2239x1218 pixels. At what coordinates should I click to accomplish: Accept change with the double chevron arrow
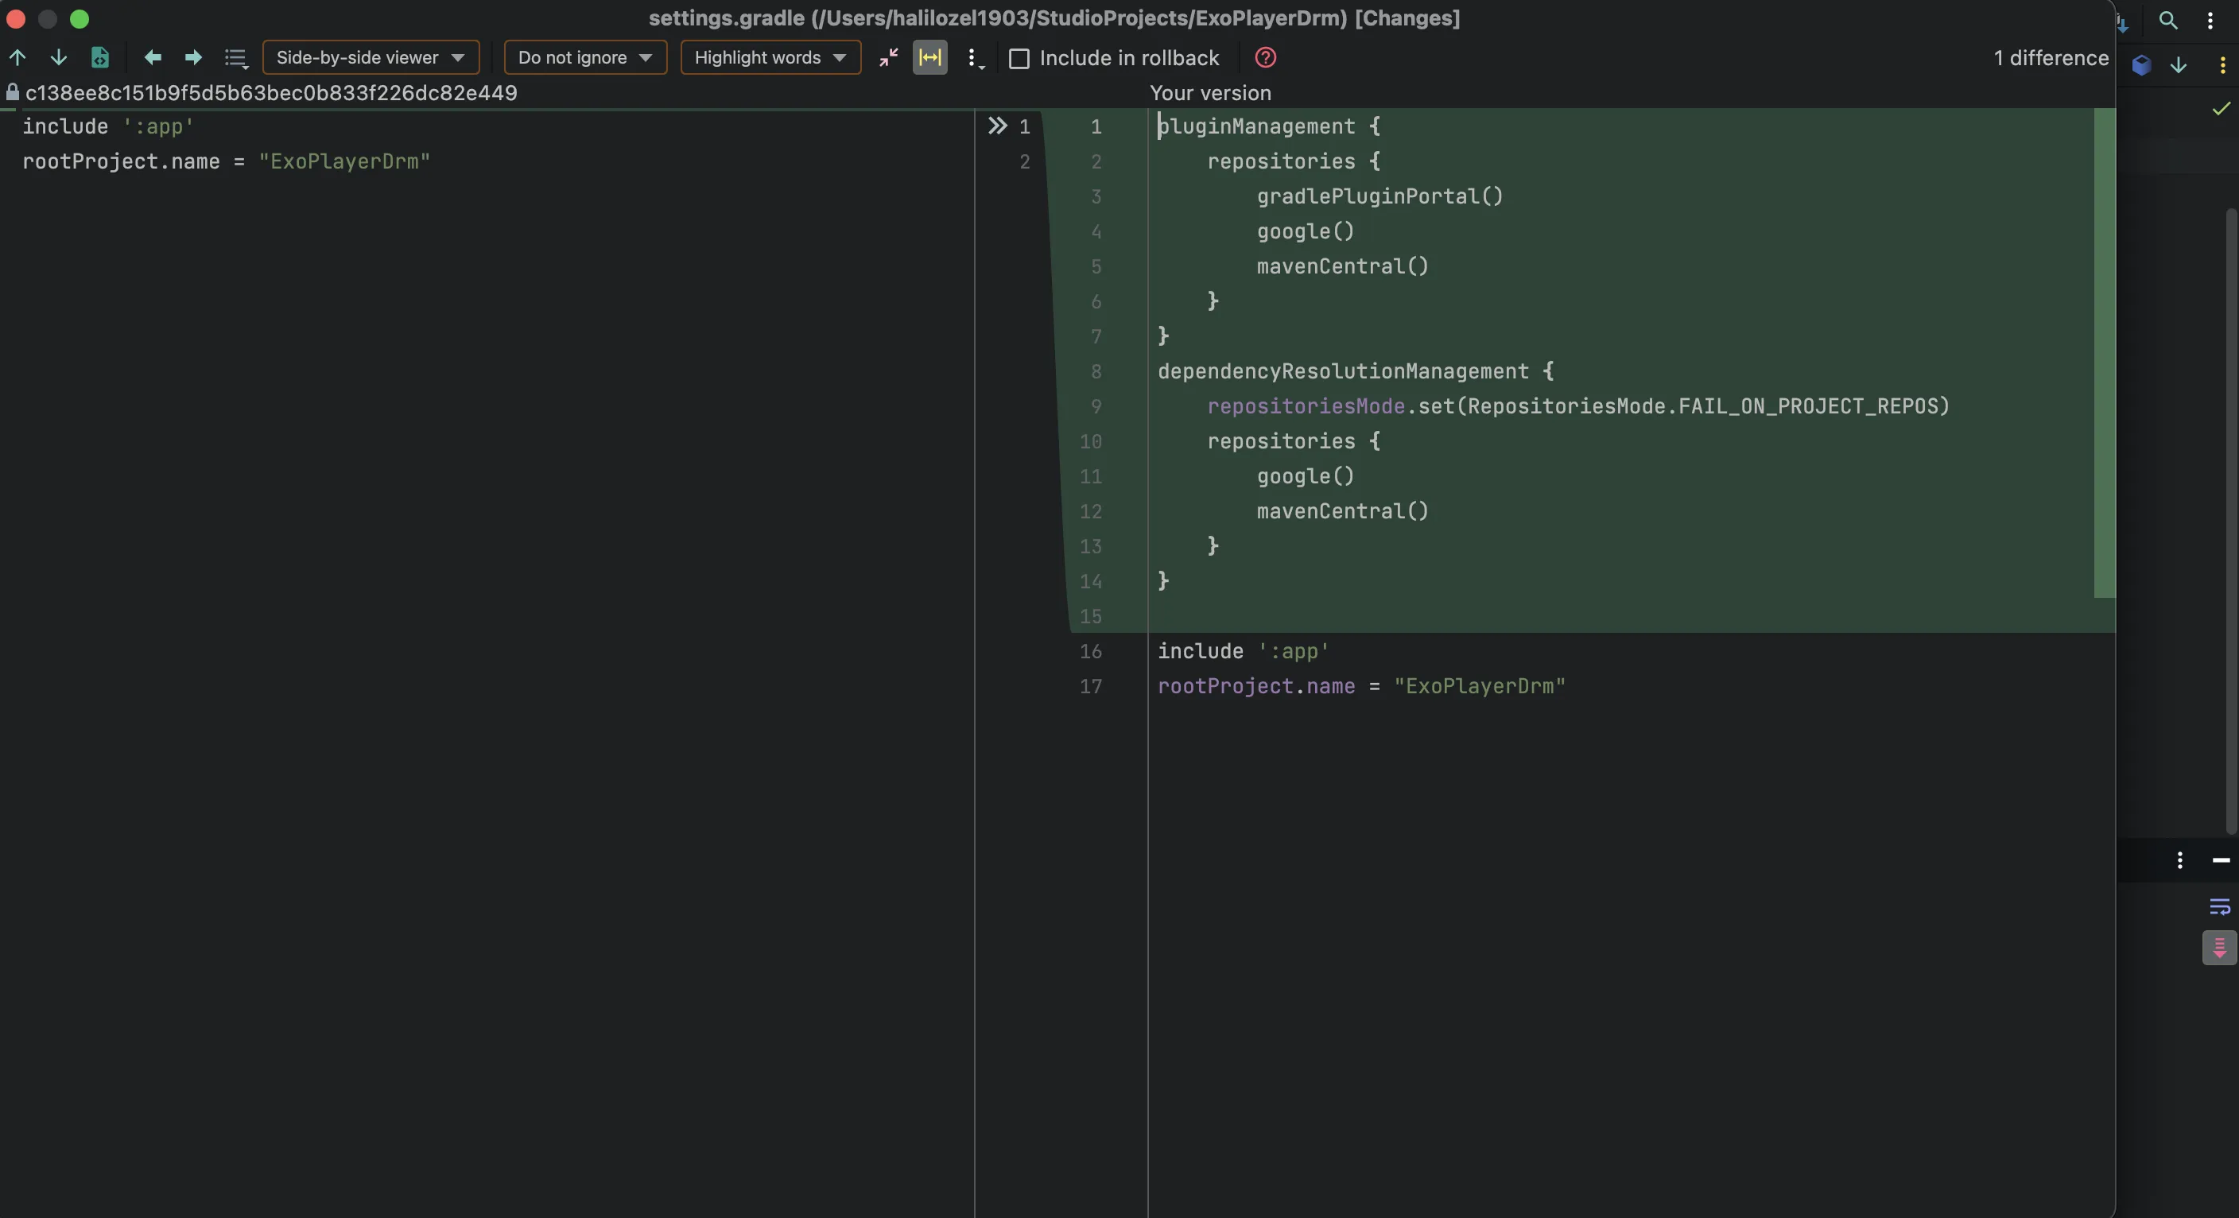[x=997, y=126]
